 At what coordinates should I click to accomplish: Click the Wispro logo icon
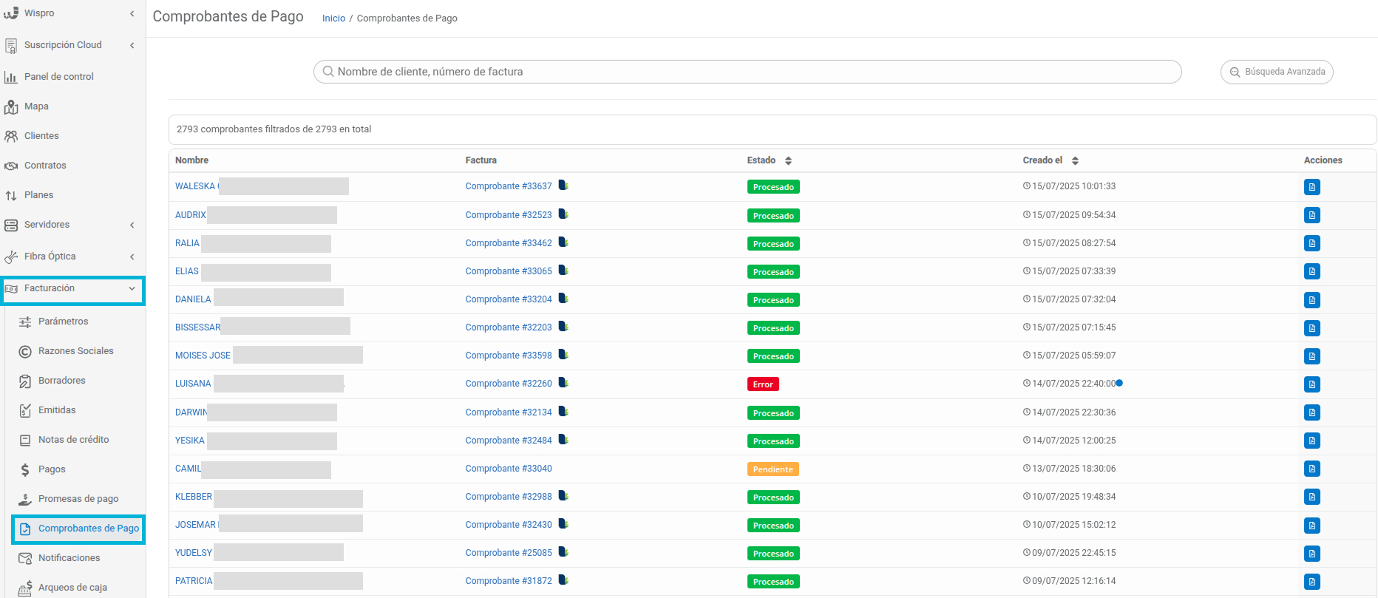(x=11, y=13)
